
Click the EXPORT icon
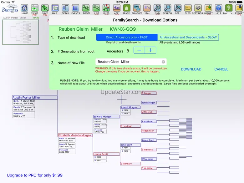[239, 8]
